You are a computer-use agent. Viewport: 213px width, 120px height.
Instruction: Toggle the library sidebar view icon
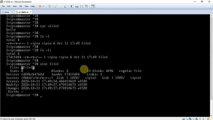coord(72,6)
